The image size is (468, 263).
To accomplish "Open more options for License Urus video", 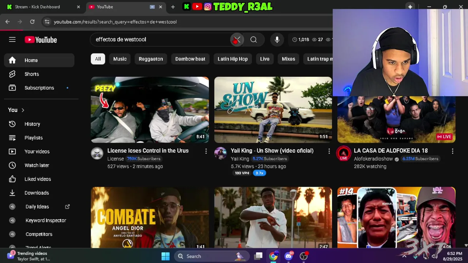I will (206, 151).
